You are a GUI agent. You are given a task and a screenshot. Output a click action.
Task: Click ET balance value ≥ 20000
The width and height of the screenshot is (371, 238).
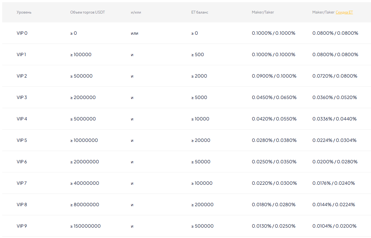pos(201,140)
